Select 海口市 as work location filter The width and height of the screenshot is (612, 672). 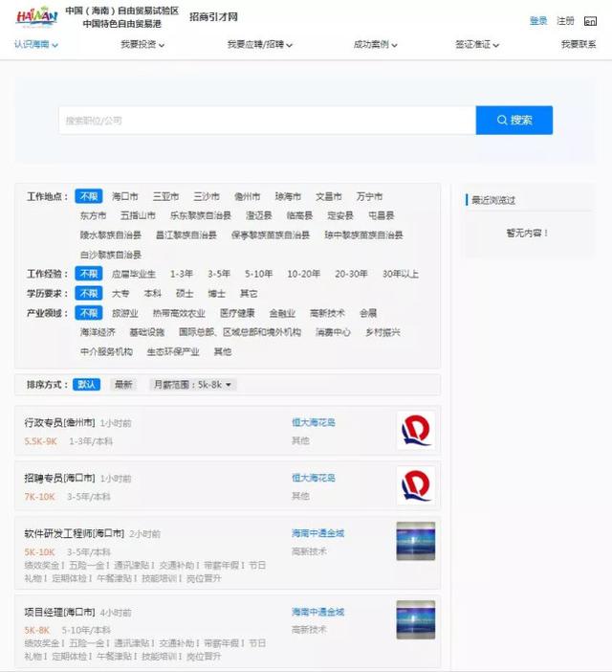pyautogui.click(x=125, y=196)
